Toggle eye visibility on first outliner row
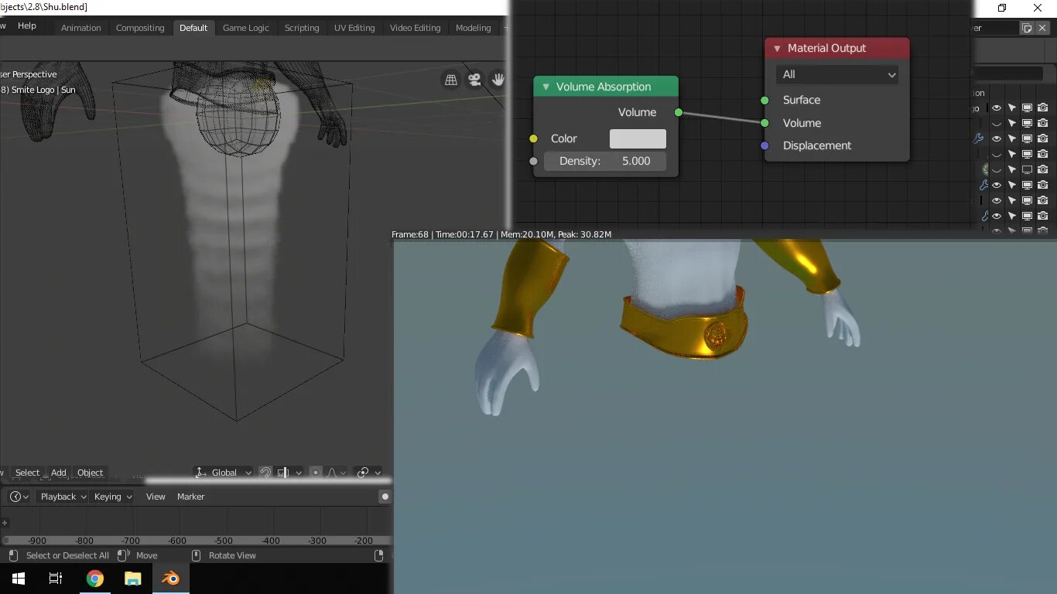 tap(997, 108)
